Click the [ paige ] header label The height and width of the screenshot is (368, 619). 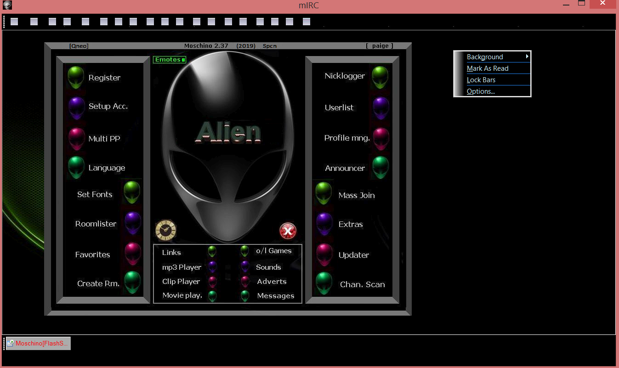click(380, 45)
